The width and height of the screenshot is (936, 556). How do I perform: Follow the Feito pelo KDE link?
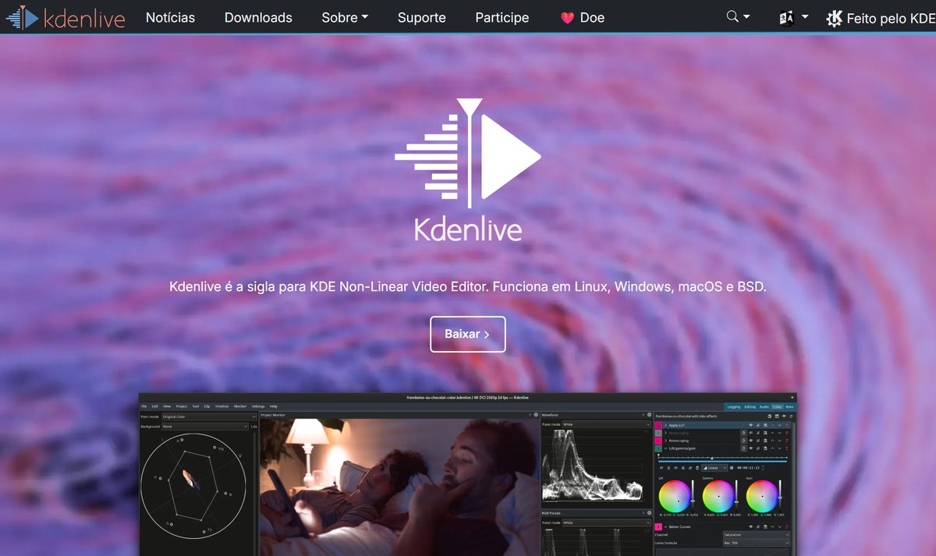pos(881,17)
